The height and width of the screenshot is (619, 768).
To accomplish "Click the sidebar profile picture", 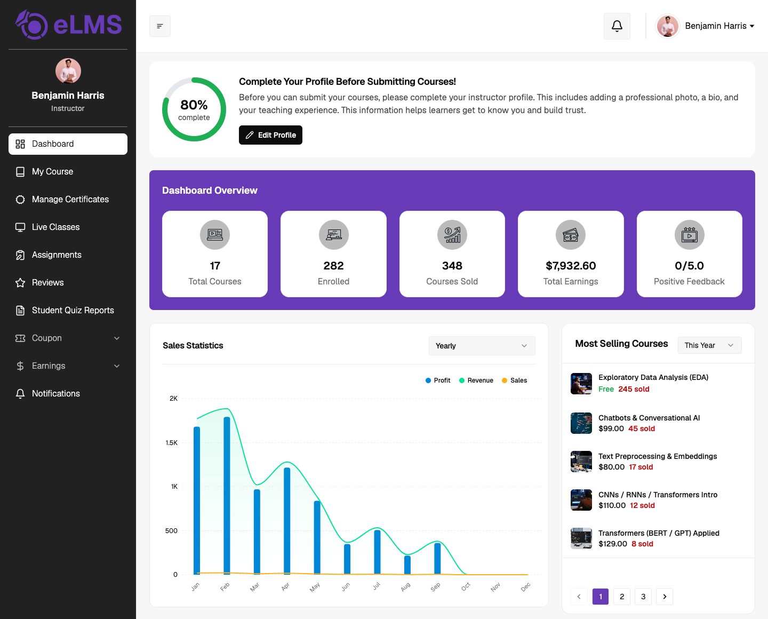I will click(x=68, y=71).
